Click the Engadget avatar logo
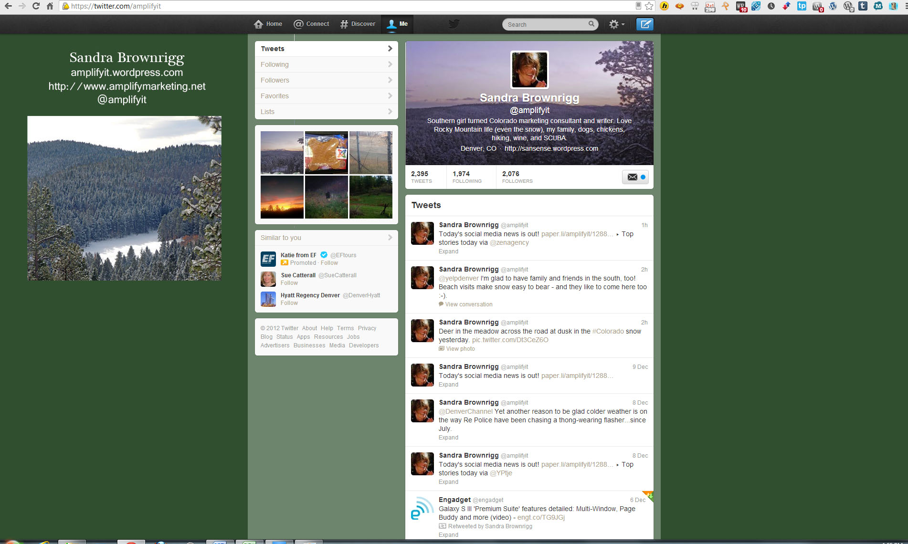 (422, 509)
